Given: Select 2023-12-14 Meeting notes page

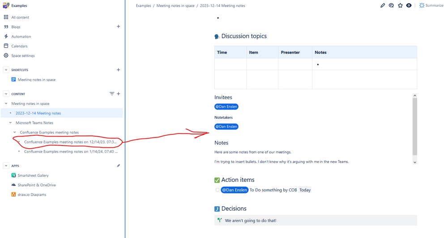Looking at the screenshot, I should click(x=38, y=113).
